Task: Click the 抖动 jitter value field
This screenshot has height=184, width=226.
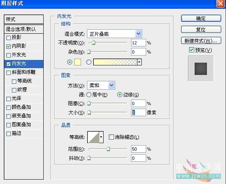Action: pos(139,158)
